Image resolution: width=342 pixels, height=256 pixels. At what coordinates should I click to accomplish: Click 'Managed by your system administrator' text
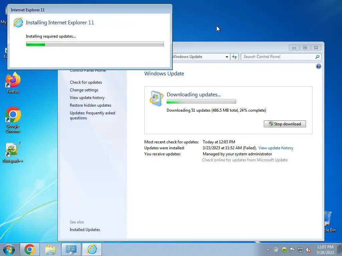coord(237,154)
